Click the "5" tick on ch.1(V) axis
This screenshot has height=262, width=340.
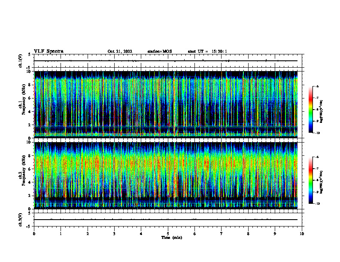[30, 54]
